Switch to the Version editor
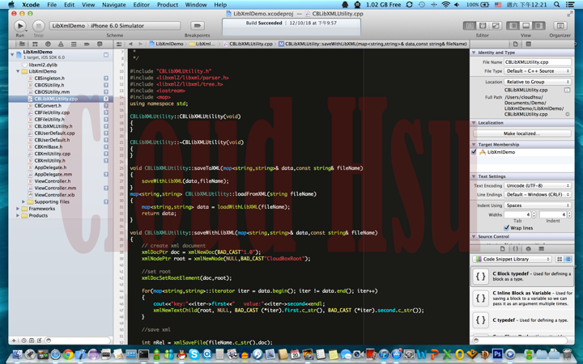This screenshot has width=583, height=364. [496, 26]
